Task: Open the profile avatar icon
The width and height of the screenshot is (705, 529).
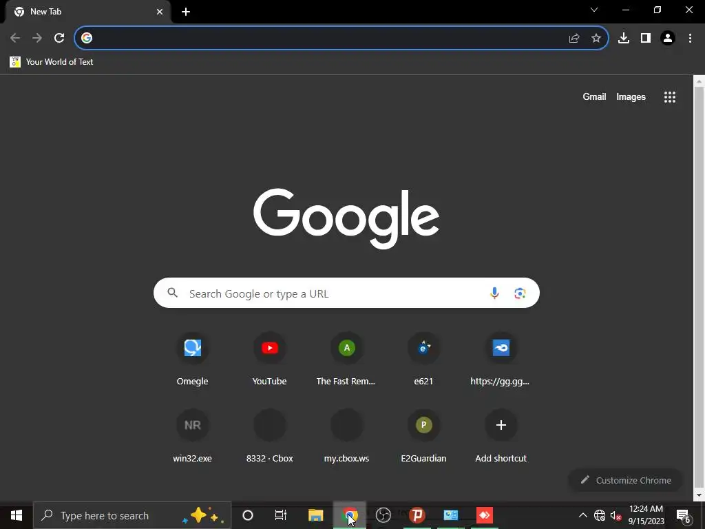Action: coord(668,38)
